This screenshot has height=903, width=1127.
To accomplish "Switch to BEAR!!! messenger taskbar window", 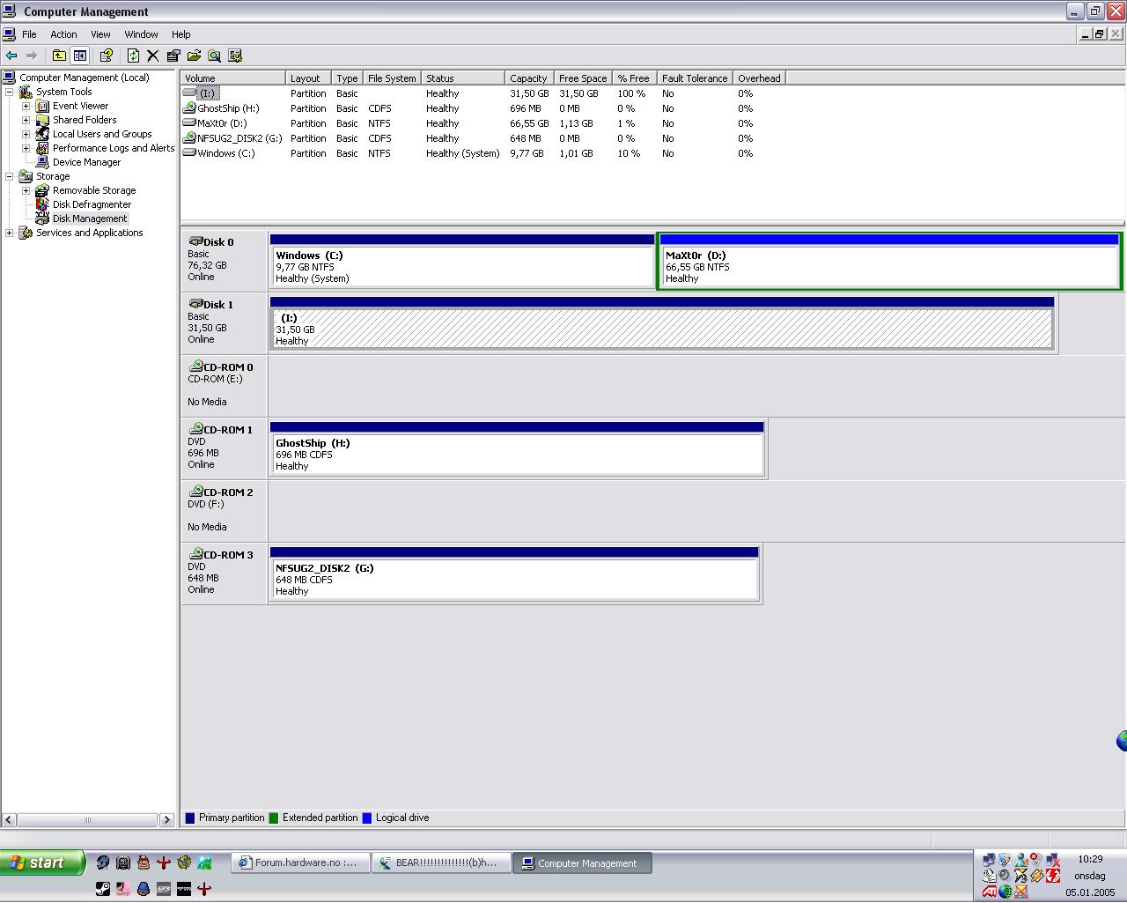I will (441, 863).
